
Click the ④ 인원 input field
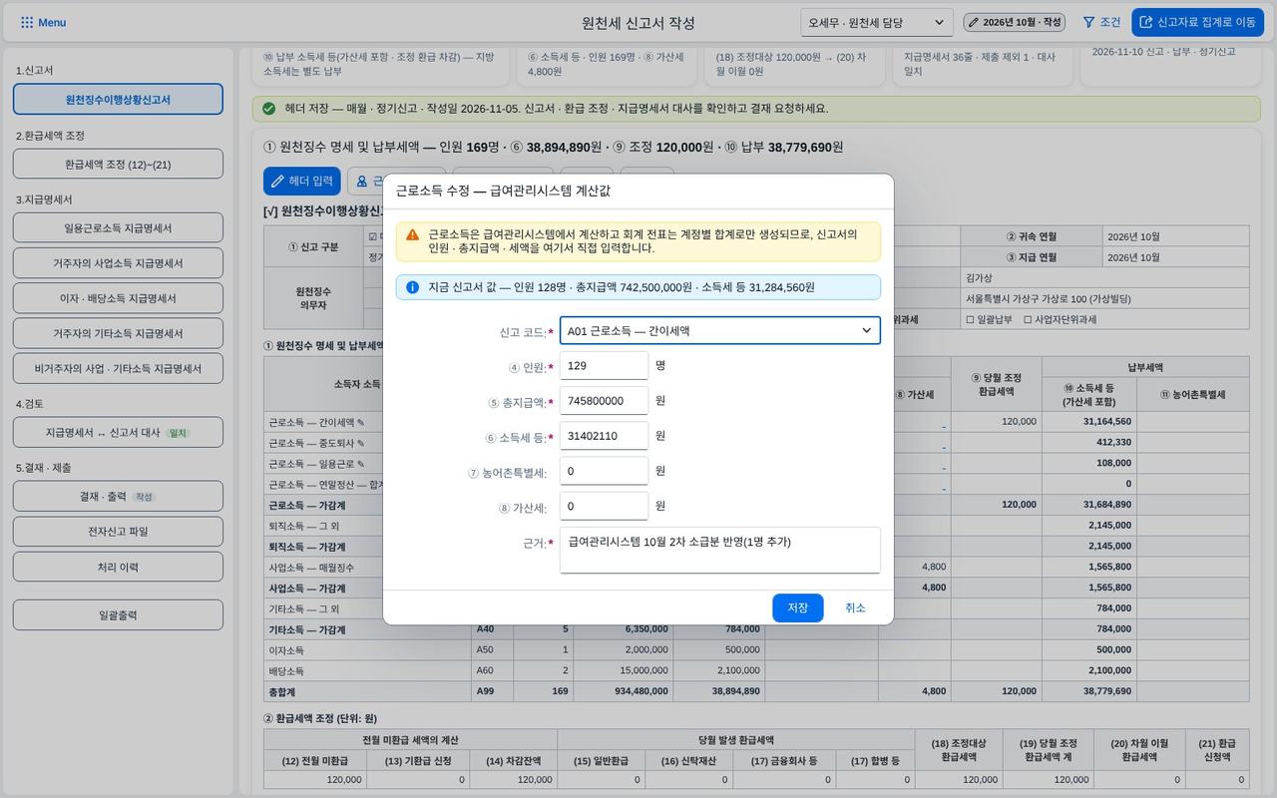[604, 365]
